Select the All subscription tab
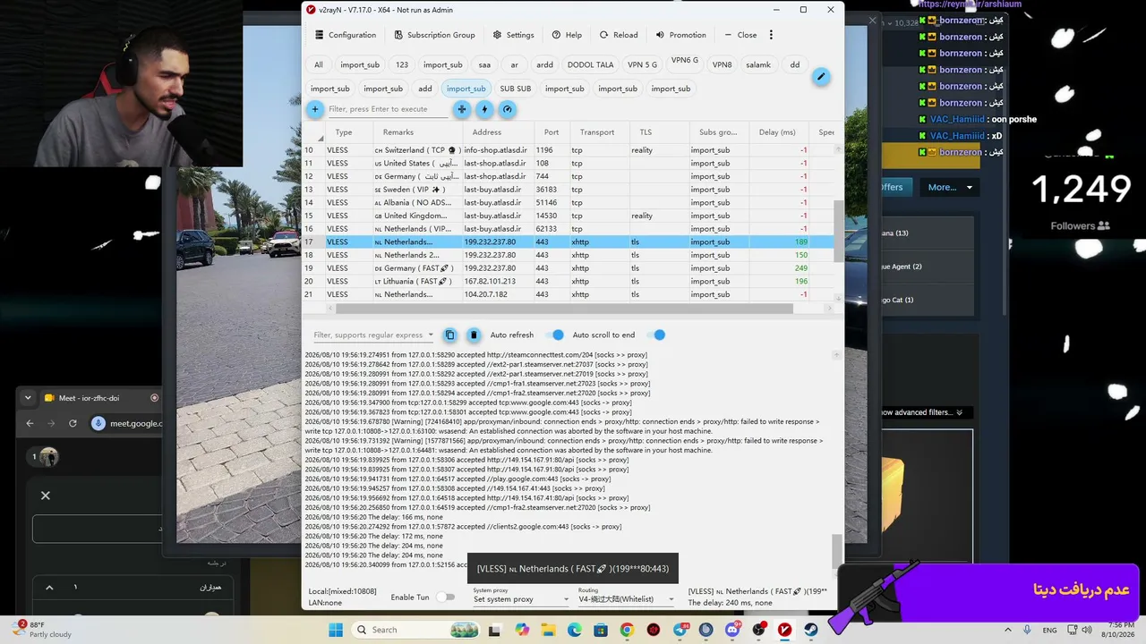The height and width of the screenshot is (644, 1146). [318, 65]
